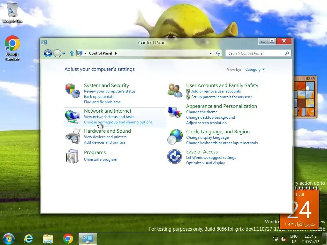327x245 pixels.
Task: Go up one level with Up arrow
Action: (x=72, y=53)
